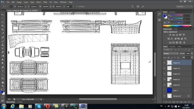Open the Essentials workspace dropdown
Viewport: 194px width, 109px height.
click(x=184, y=7)
